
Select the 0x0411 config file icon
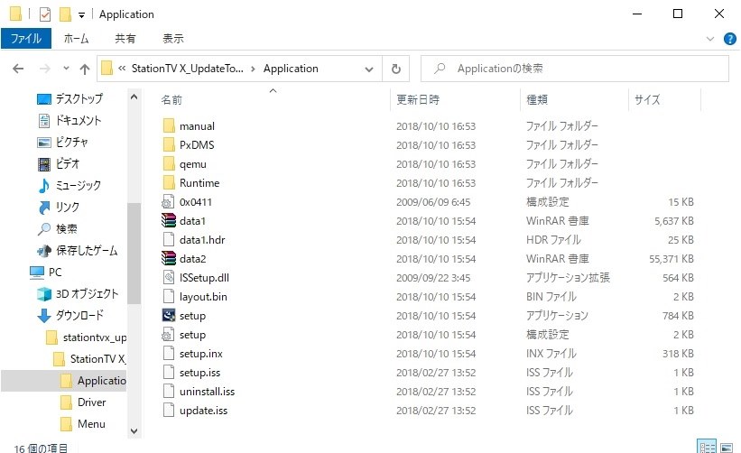(x=168, y=202)
